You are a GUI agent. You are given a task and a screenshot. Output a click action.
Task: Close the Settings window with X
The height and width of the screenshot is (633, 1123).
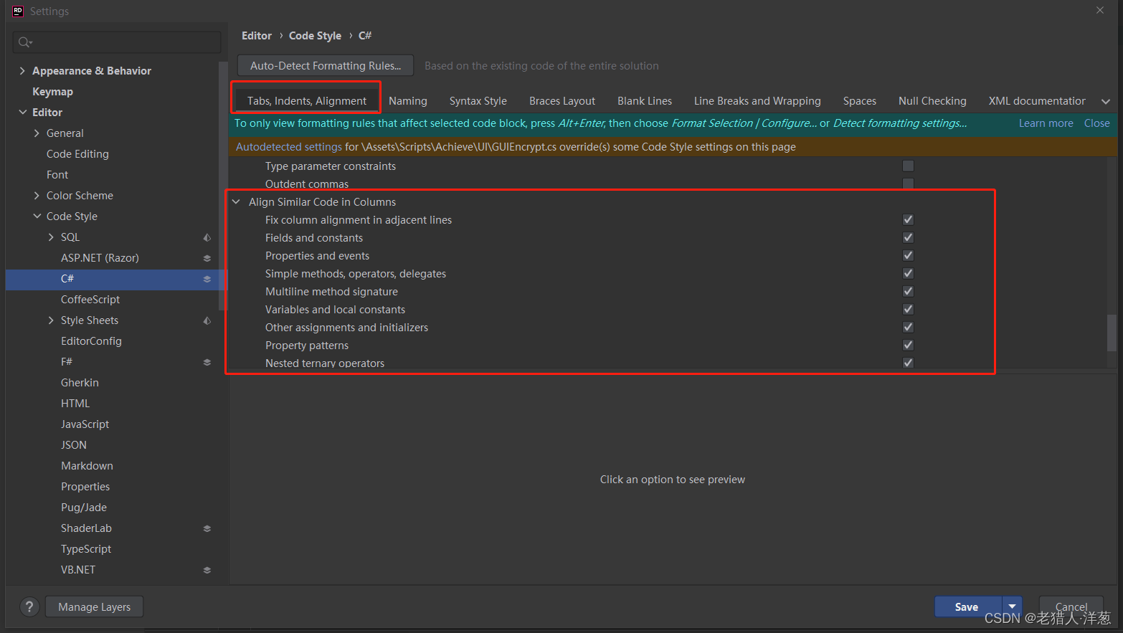pyautogui.click(x=1100, y=10)
